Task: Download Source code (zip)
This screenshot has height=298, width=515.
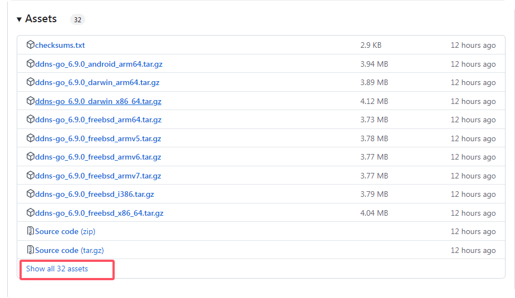Action: [x=65, y=231]
